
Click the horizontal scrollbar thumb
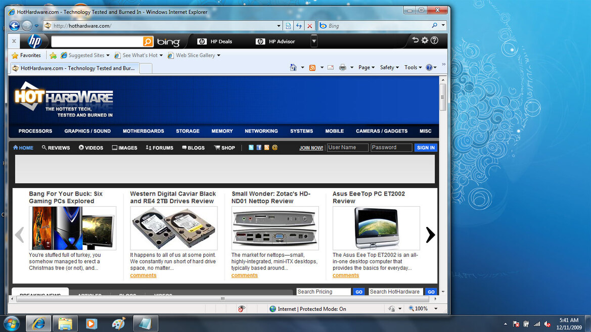(222, 299)
